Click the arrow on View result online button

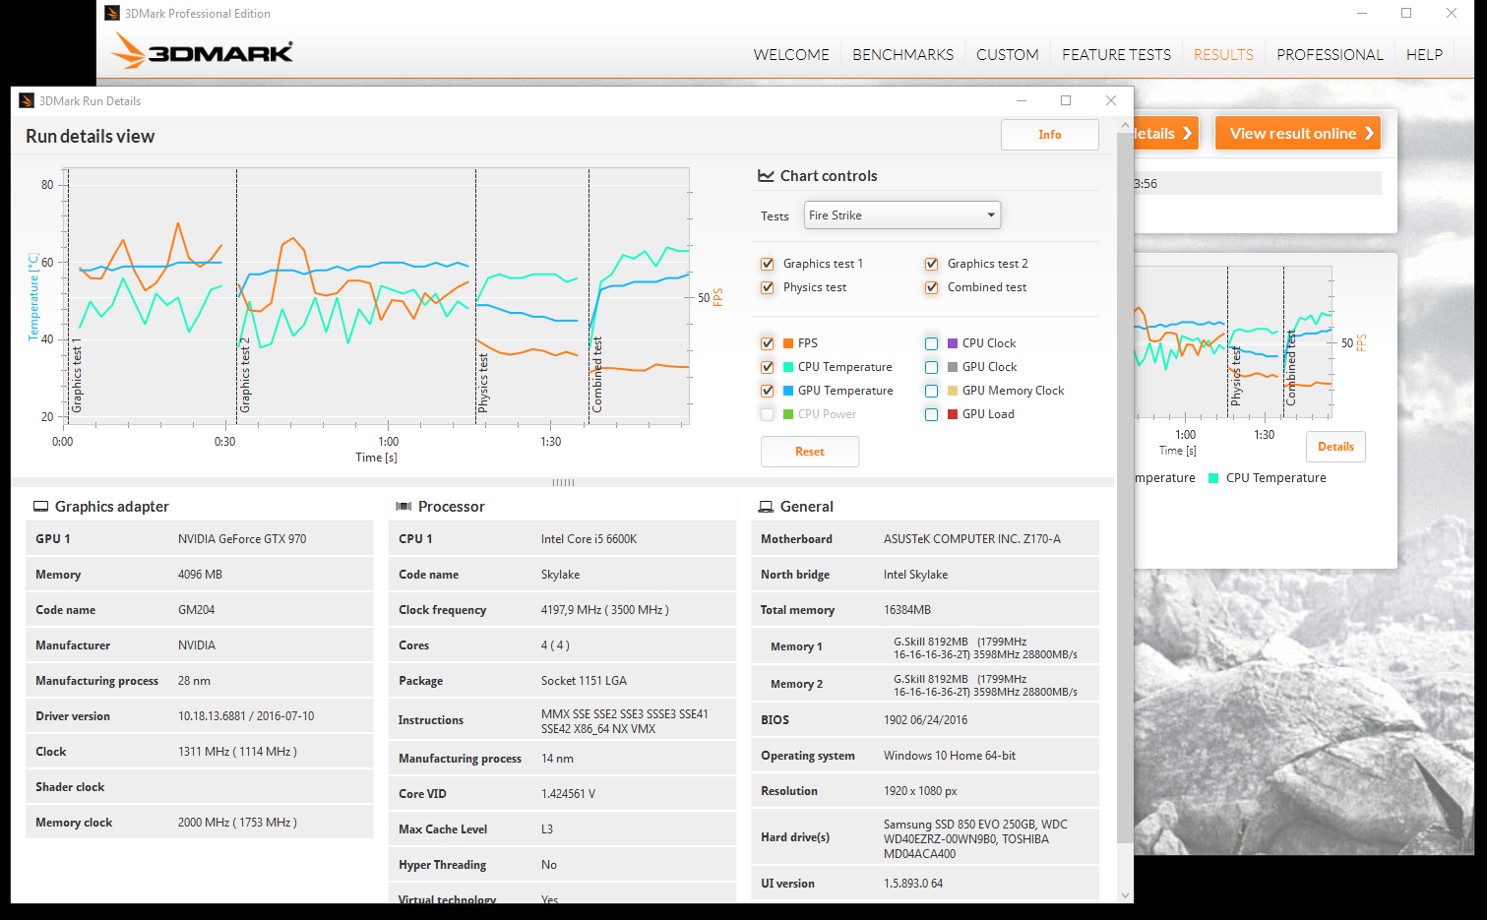1369,133
